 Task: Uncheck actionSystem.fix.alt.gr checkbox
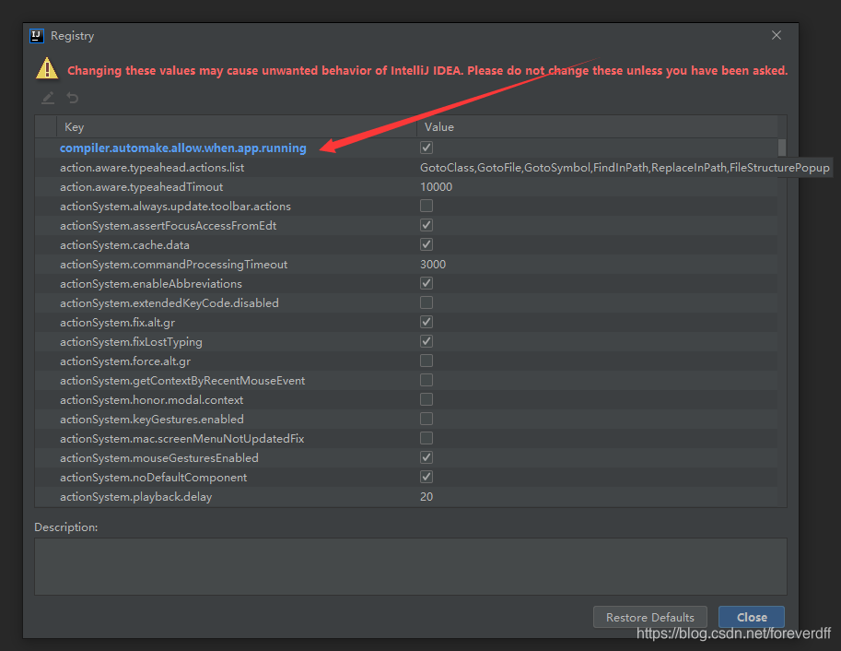426,322
